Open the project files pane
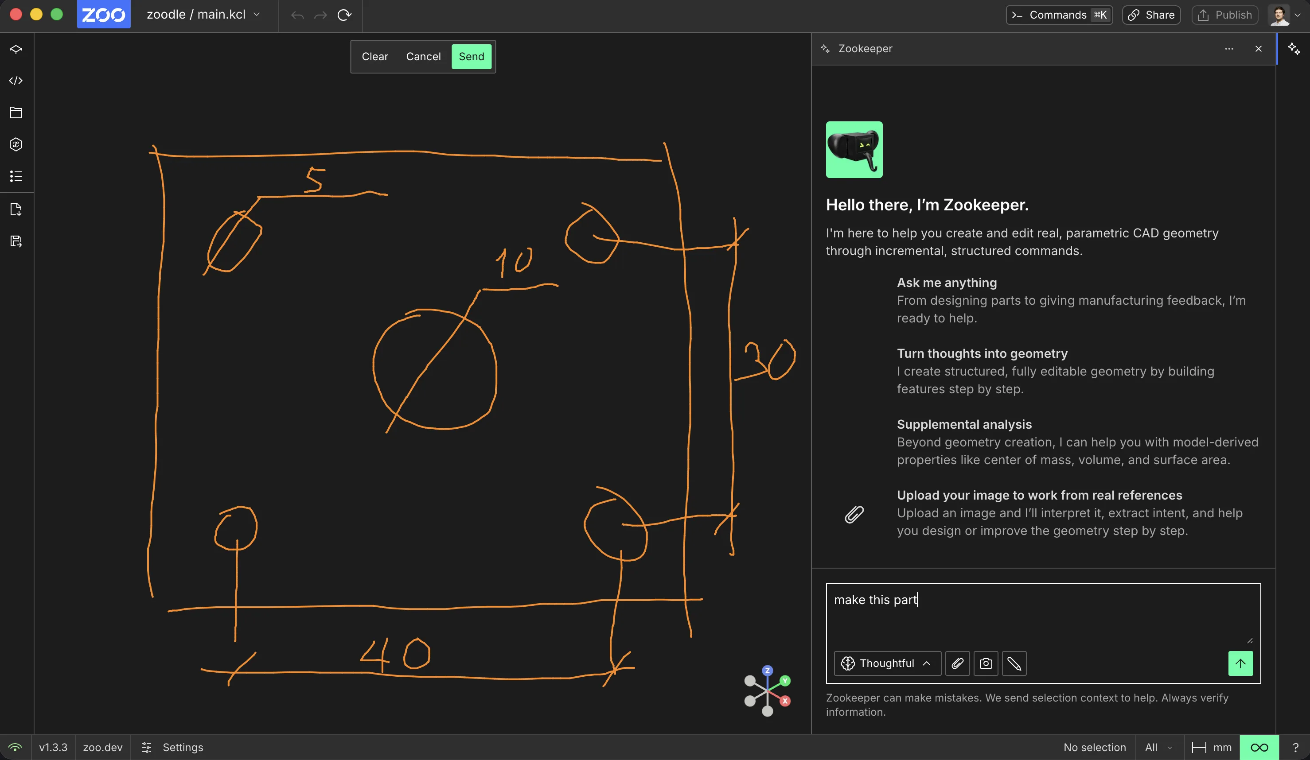The width and height of the screenshot is (1310, 760). (x=16, y=113)
